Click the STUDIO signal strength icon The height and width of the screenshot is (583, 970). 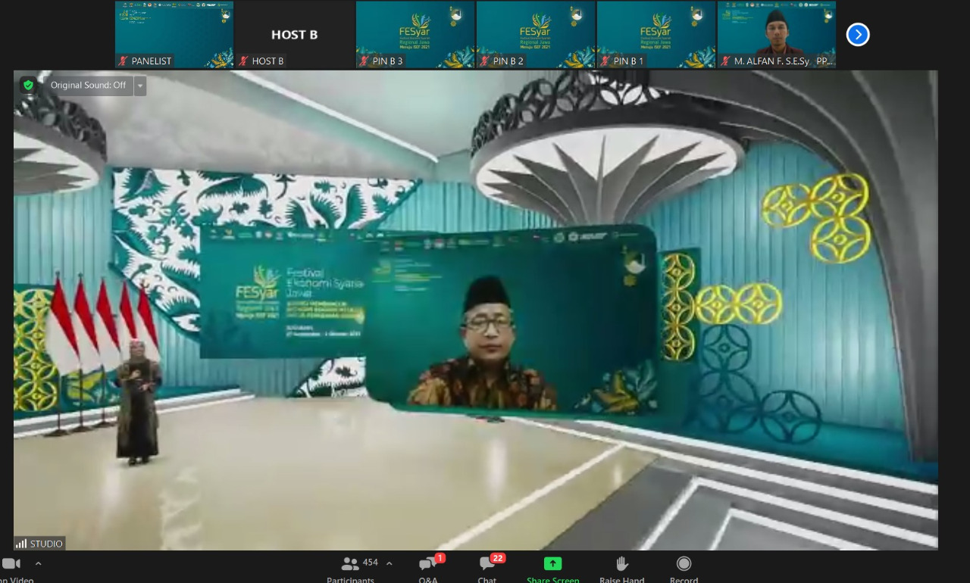pos(21,544)
